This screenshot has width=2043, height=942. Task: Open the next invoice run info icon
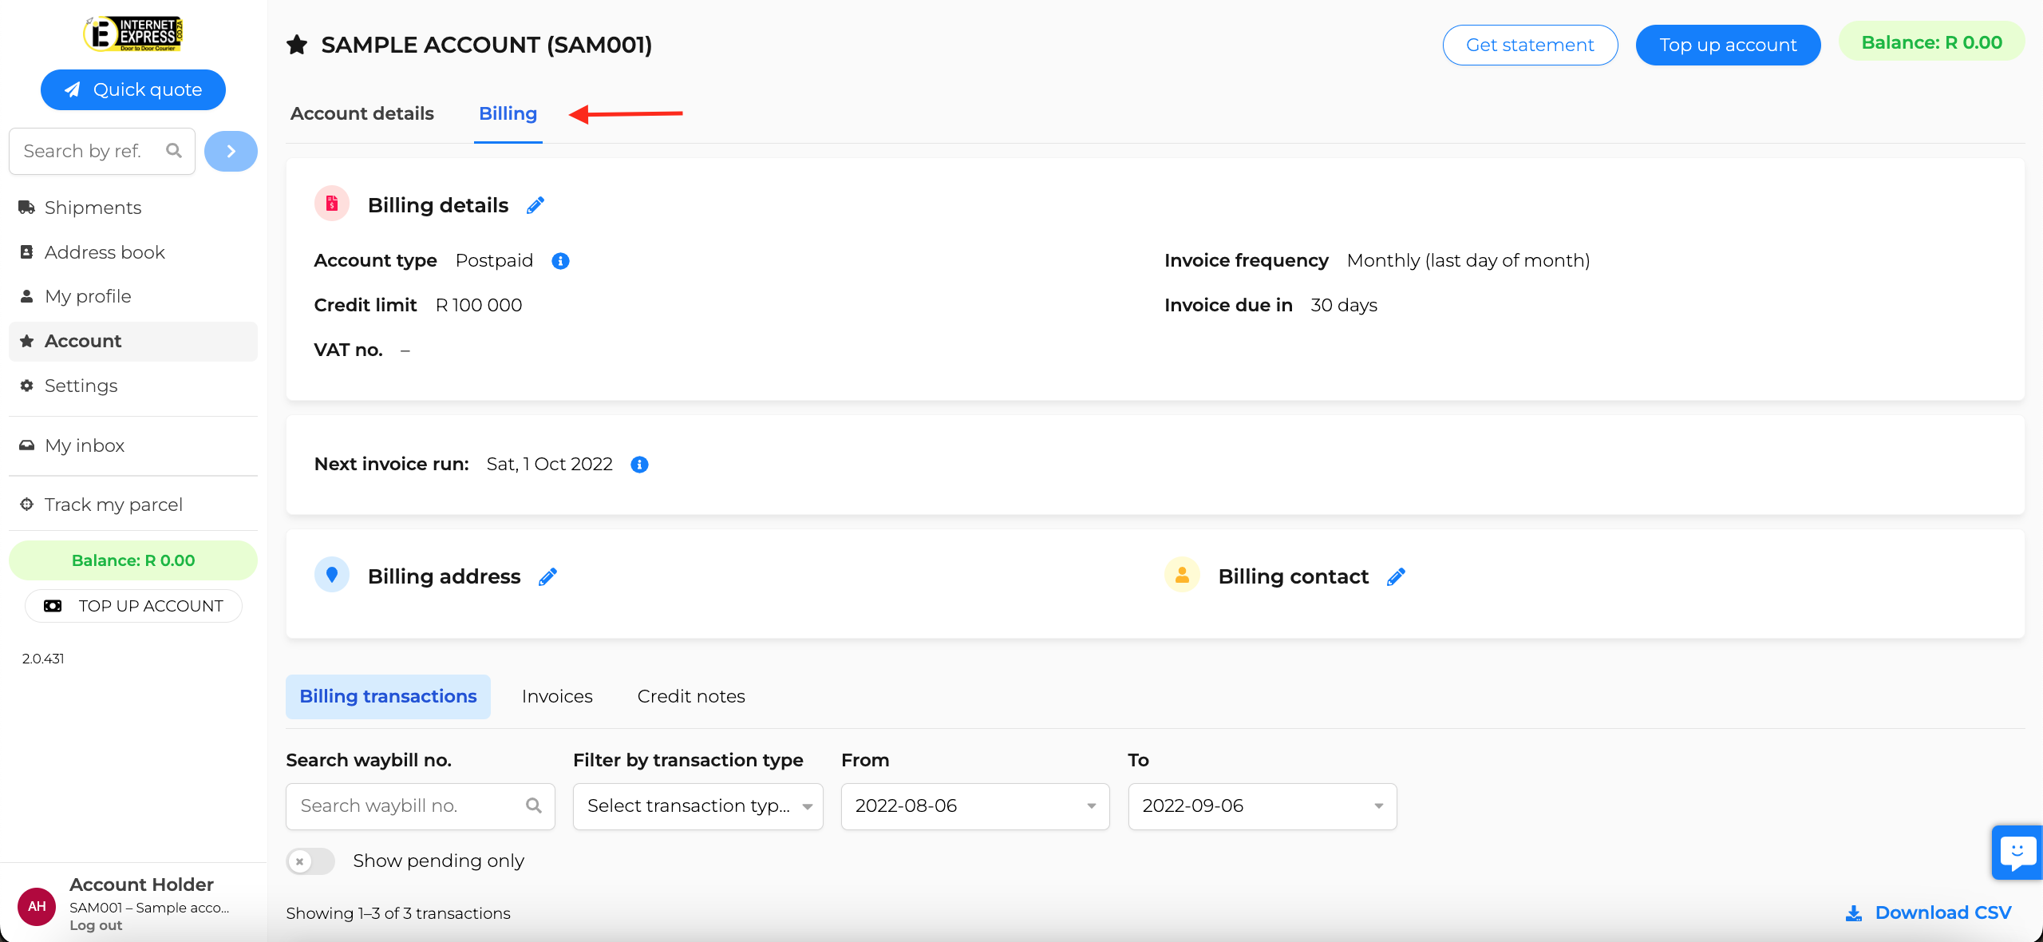pyautogui.click(x=639, y=465)
